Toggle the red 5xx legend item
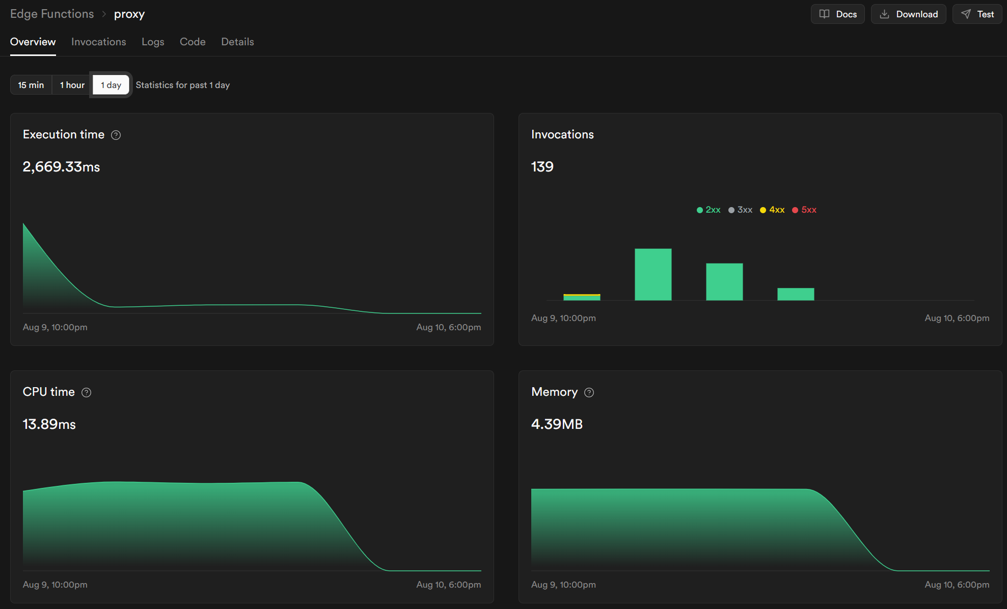 pyautogui.click(x=804, y=210)
